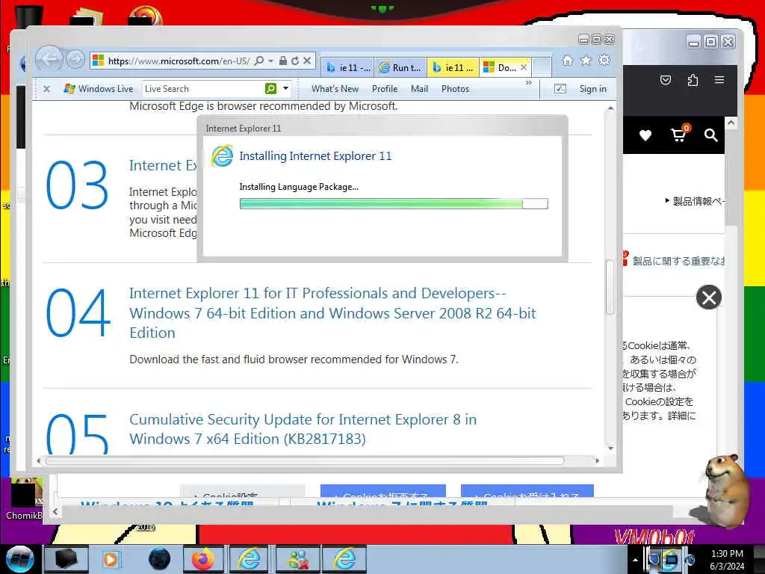Click the first Internet Explorer taskbar icon
Image resolution: width=765 pixels, height=574 pixels.
pyautogui.click(x=249, y=559)
